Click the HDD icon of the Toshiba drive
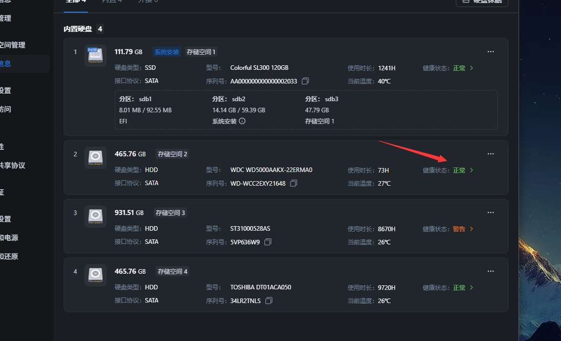Image resolution: width=561 pixels, height=341 pixels. point(95,275)
